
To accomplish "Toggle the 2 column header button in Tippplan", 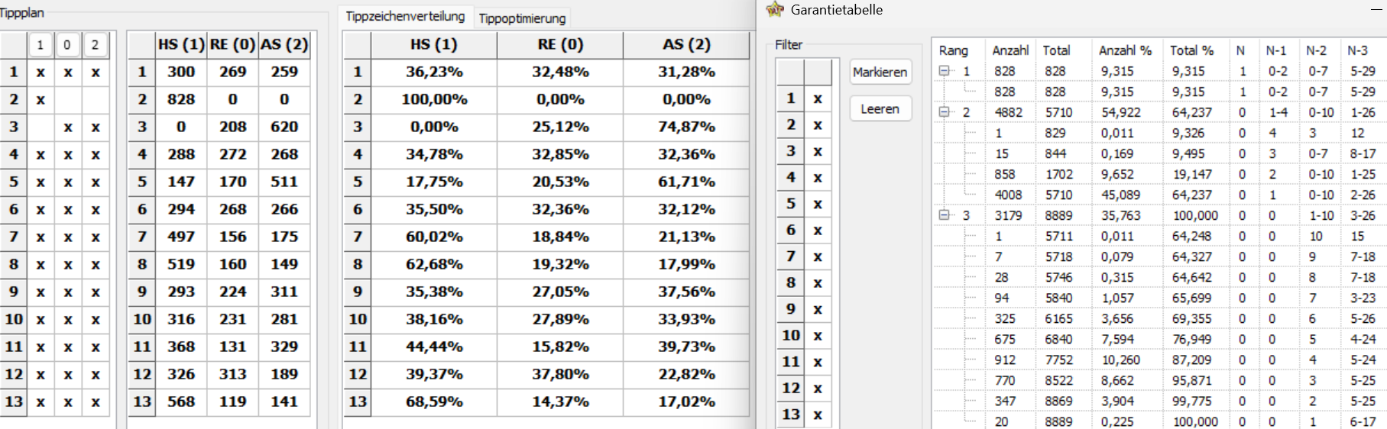I will coord(95,44).
